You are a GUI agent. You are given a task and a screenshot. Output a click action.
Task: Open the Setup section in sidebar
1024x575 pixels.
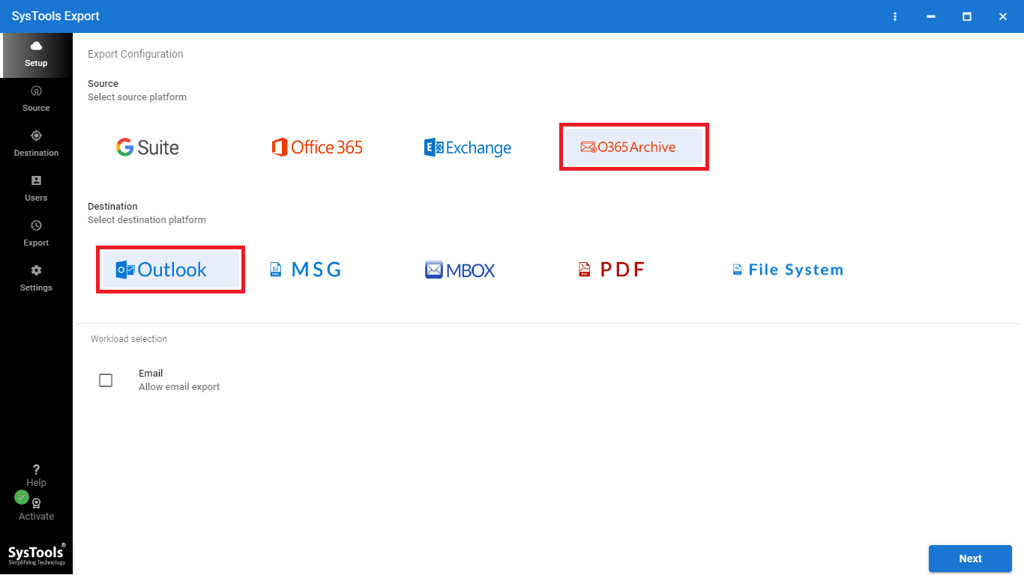pyautogui.click(x=36, y=55)
